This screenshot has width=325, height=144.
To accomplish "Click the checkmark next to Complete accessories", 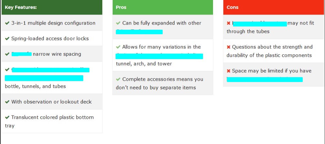I will (x=118, y=79).
